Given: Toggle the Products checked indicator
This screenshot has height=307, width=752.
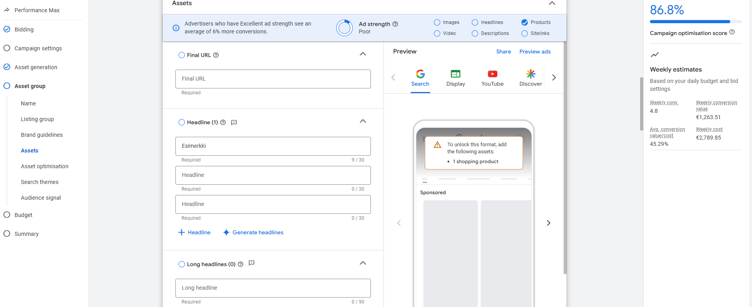Looking at the screenshot, I should (x=525, y=22).
